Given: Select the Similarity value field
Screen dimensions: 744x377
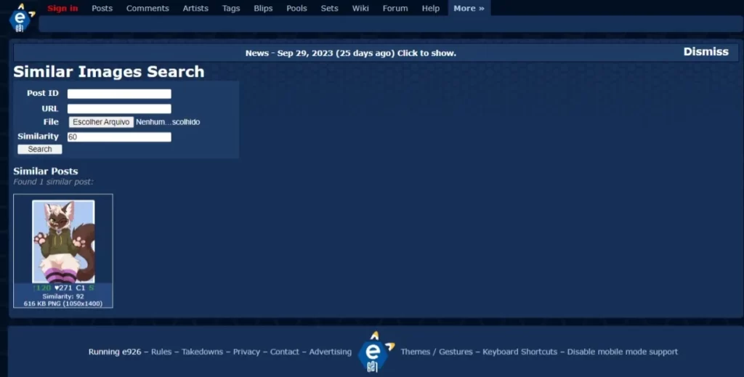Looking at the screenshot, I should point(119,137).
